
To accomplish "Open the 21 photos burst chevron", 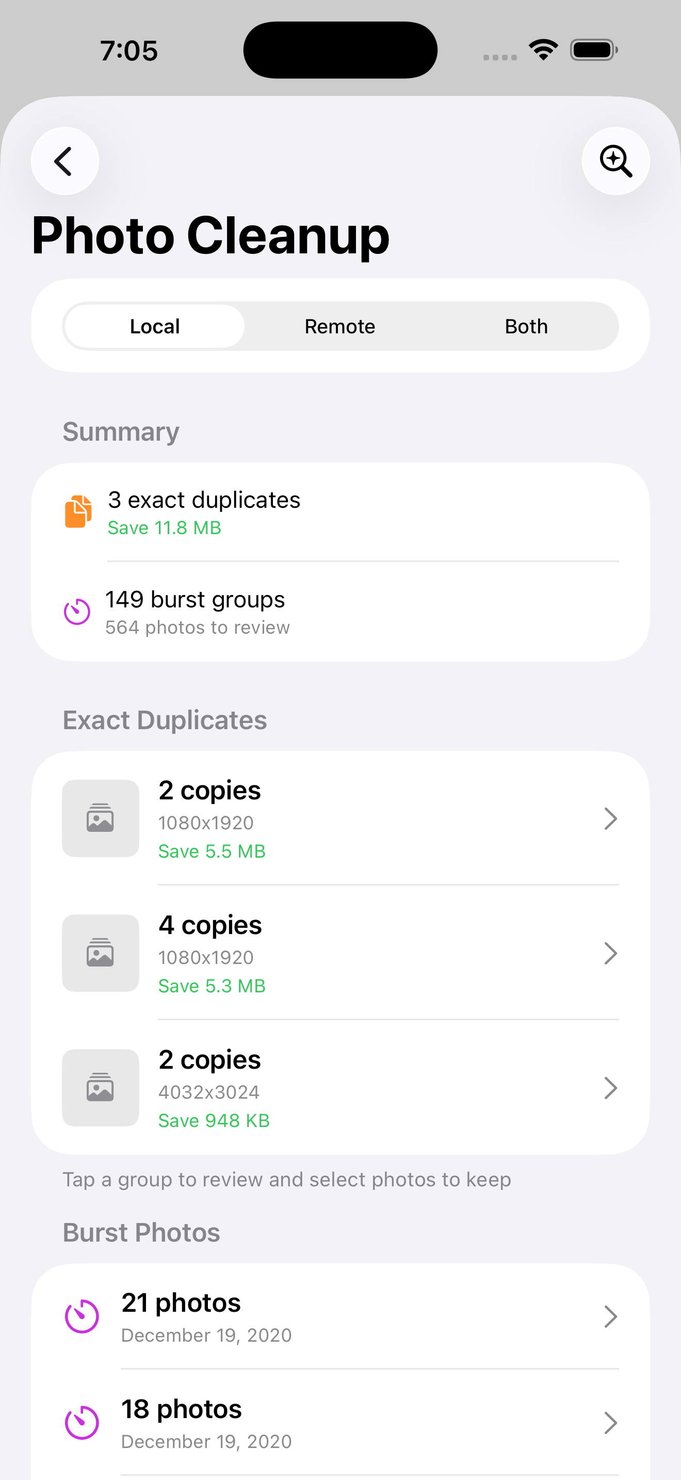I will pyautogui.click(x=610, y=1316).
